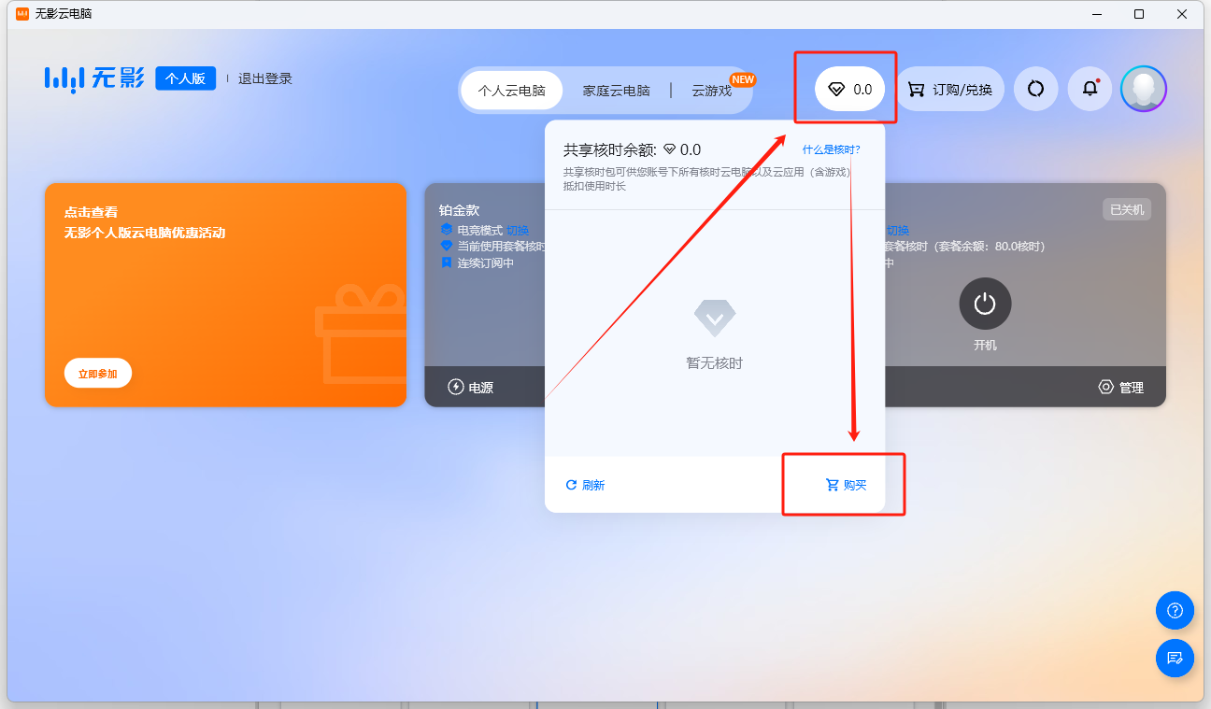Open 管理 on the shut-down computer card

coord(1120,387)
